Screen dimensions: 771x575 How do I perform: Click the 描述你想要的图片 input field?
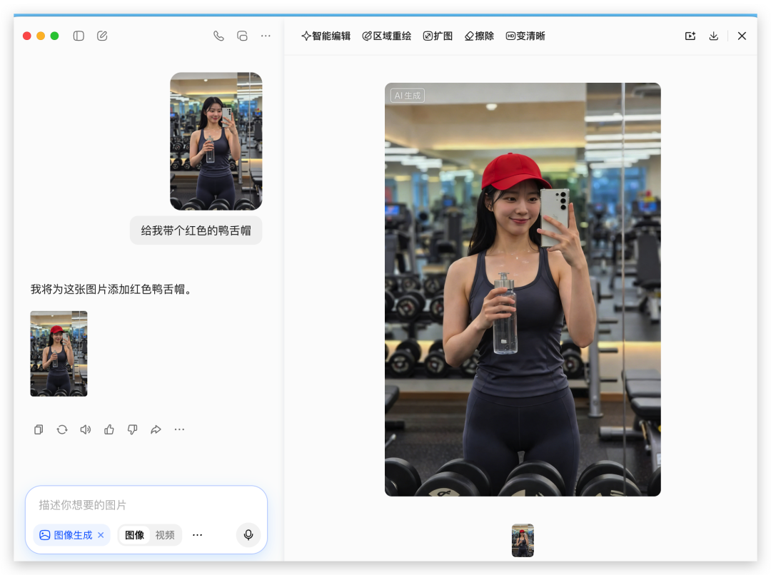pyautogui.click(x=143, y=505)
